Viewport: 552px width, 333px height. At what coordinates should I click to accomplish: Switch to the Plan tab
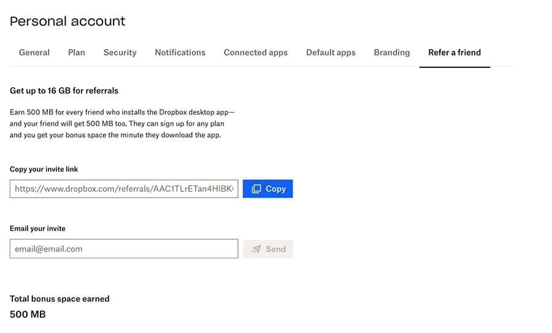pos(77,53)
